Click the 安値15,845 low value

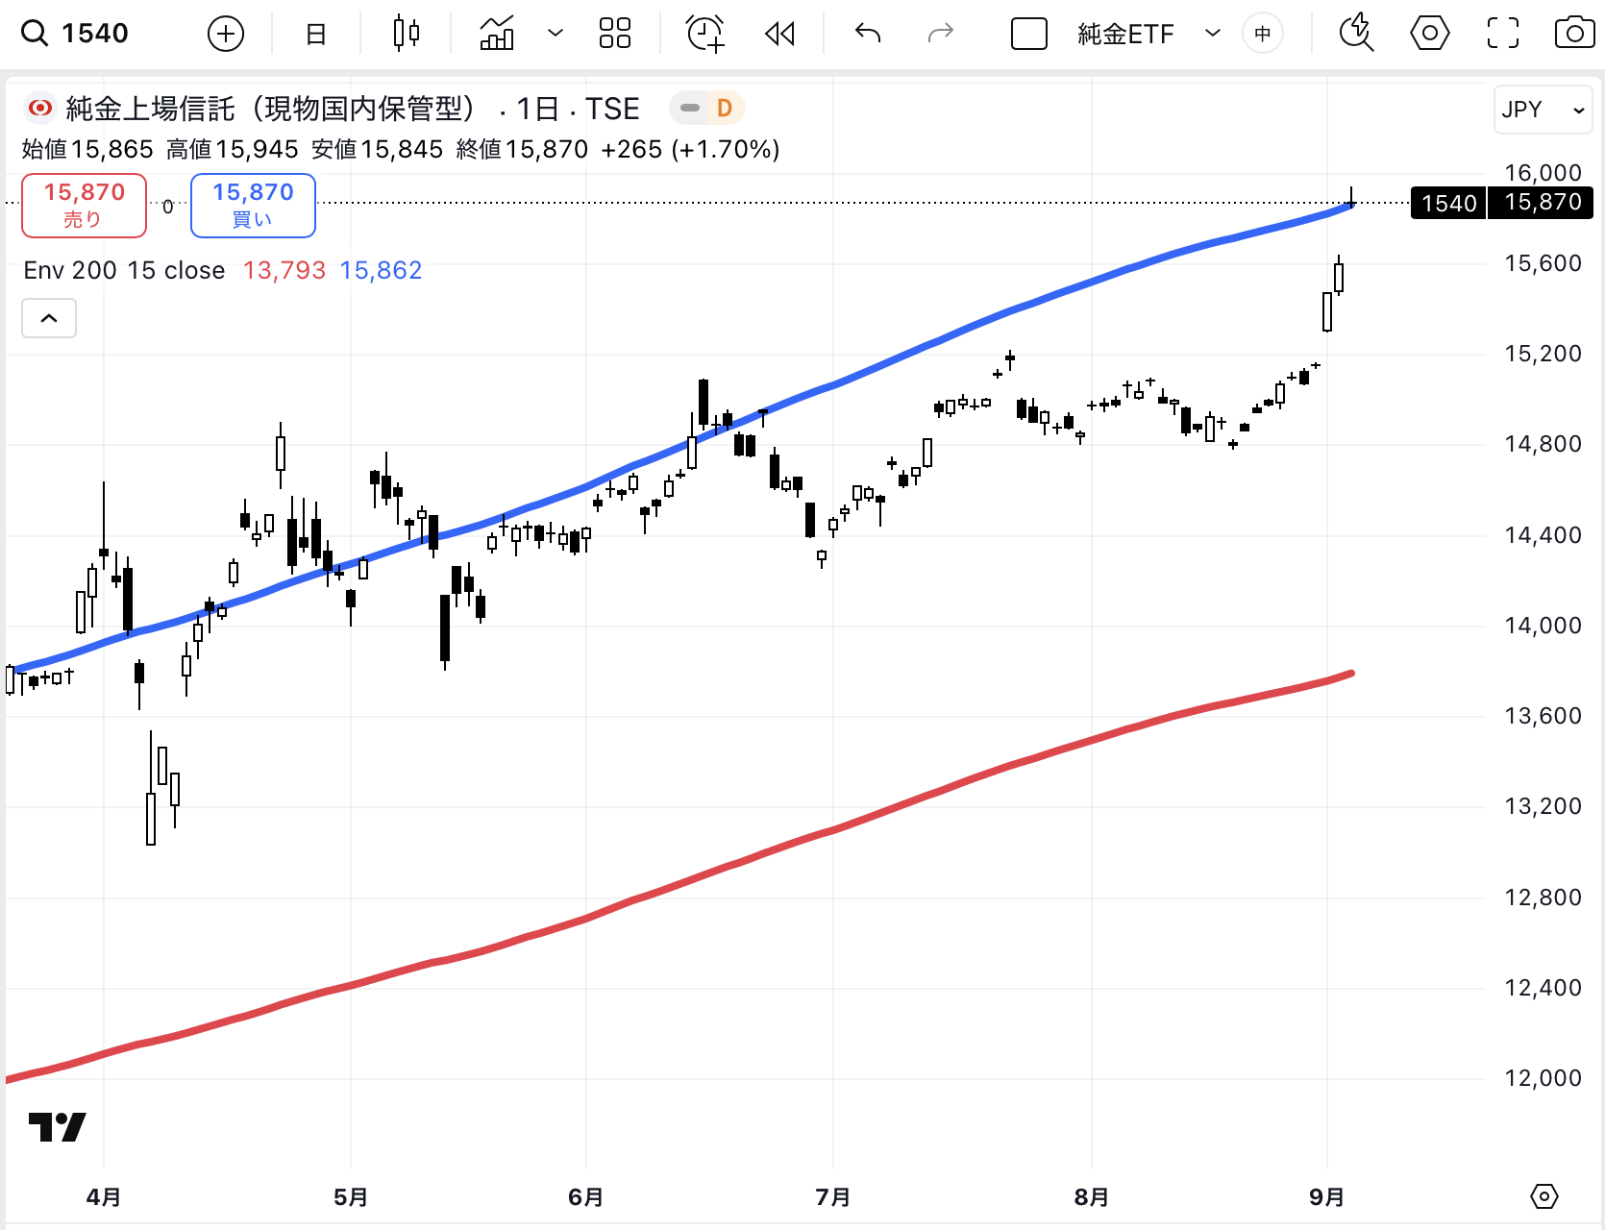coord(378,150)
